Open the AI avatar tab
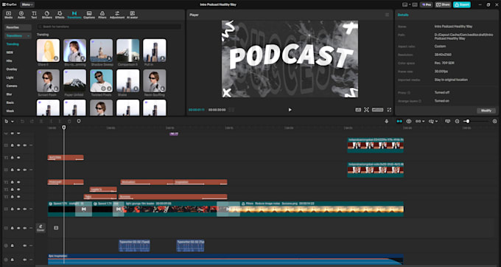501x267 pixels. point(133,15)
